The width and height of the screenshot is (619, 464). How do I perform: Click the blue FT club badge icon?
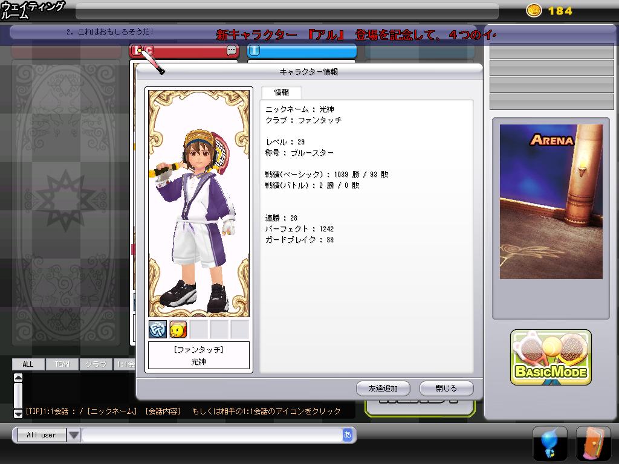click(x=158, y=329)
